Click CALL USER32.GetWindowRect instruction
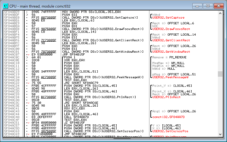Screen dimensions: 227x142 click(x=103, y=52)
